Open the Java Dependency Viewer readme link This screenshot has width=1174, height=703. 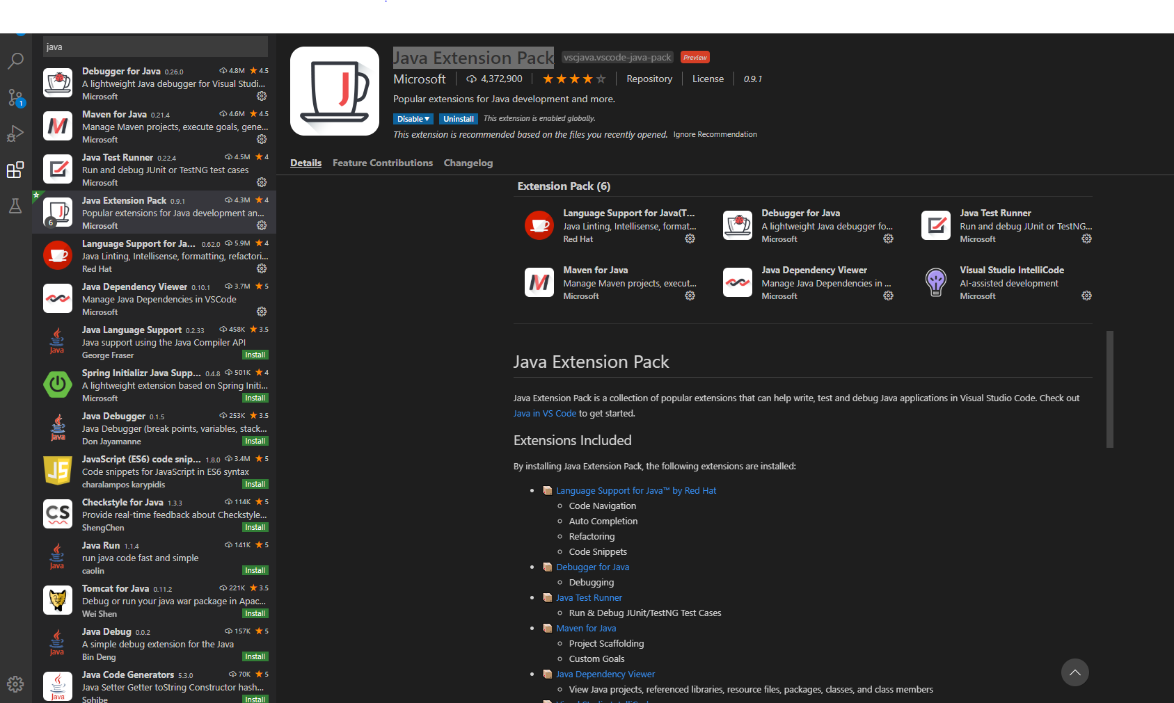pos(605,674)
